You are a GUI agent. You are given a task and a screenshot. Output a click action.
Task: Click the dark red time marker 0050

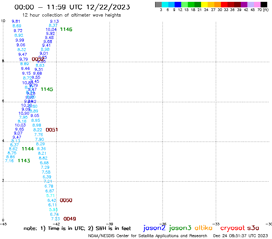[66, 200]
